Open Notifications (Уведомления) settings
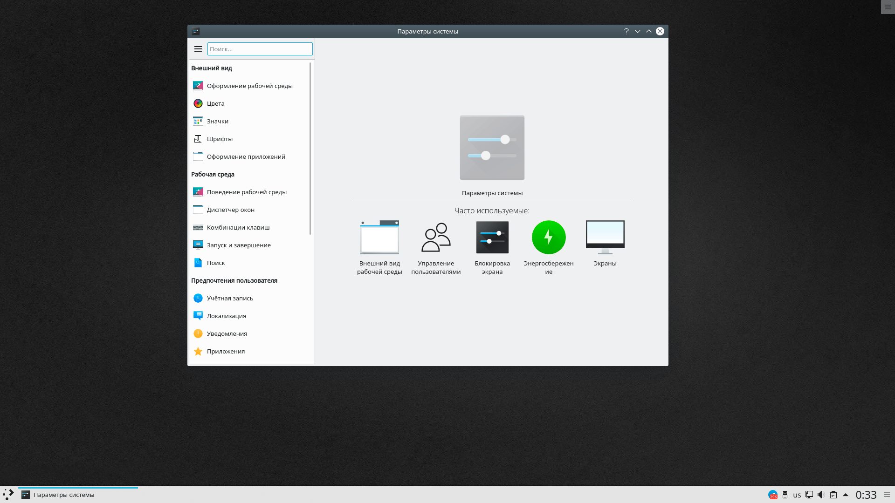Screen dimensions: 895x503 [x=227, y=333]
